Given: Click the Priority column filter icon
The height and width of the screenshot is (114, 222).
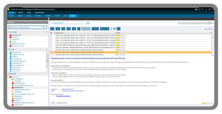Looking at the screenshot, I should [x=211, y=33].
